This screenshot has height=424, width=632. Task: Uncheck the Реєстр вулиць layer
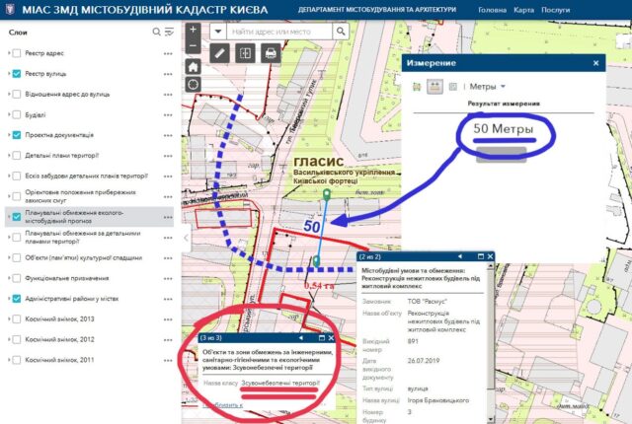pos(17,74)
